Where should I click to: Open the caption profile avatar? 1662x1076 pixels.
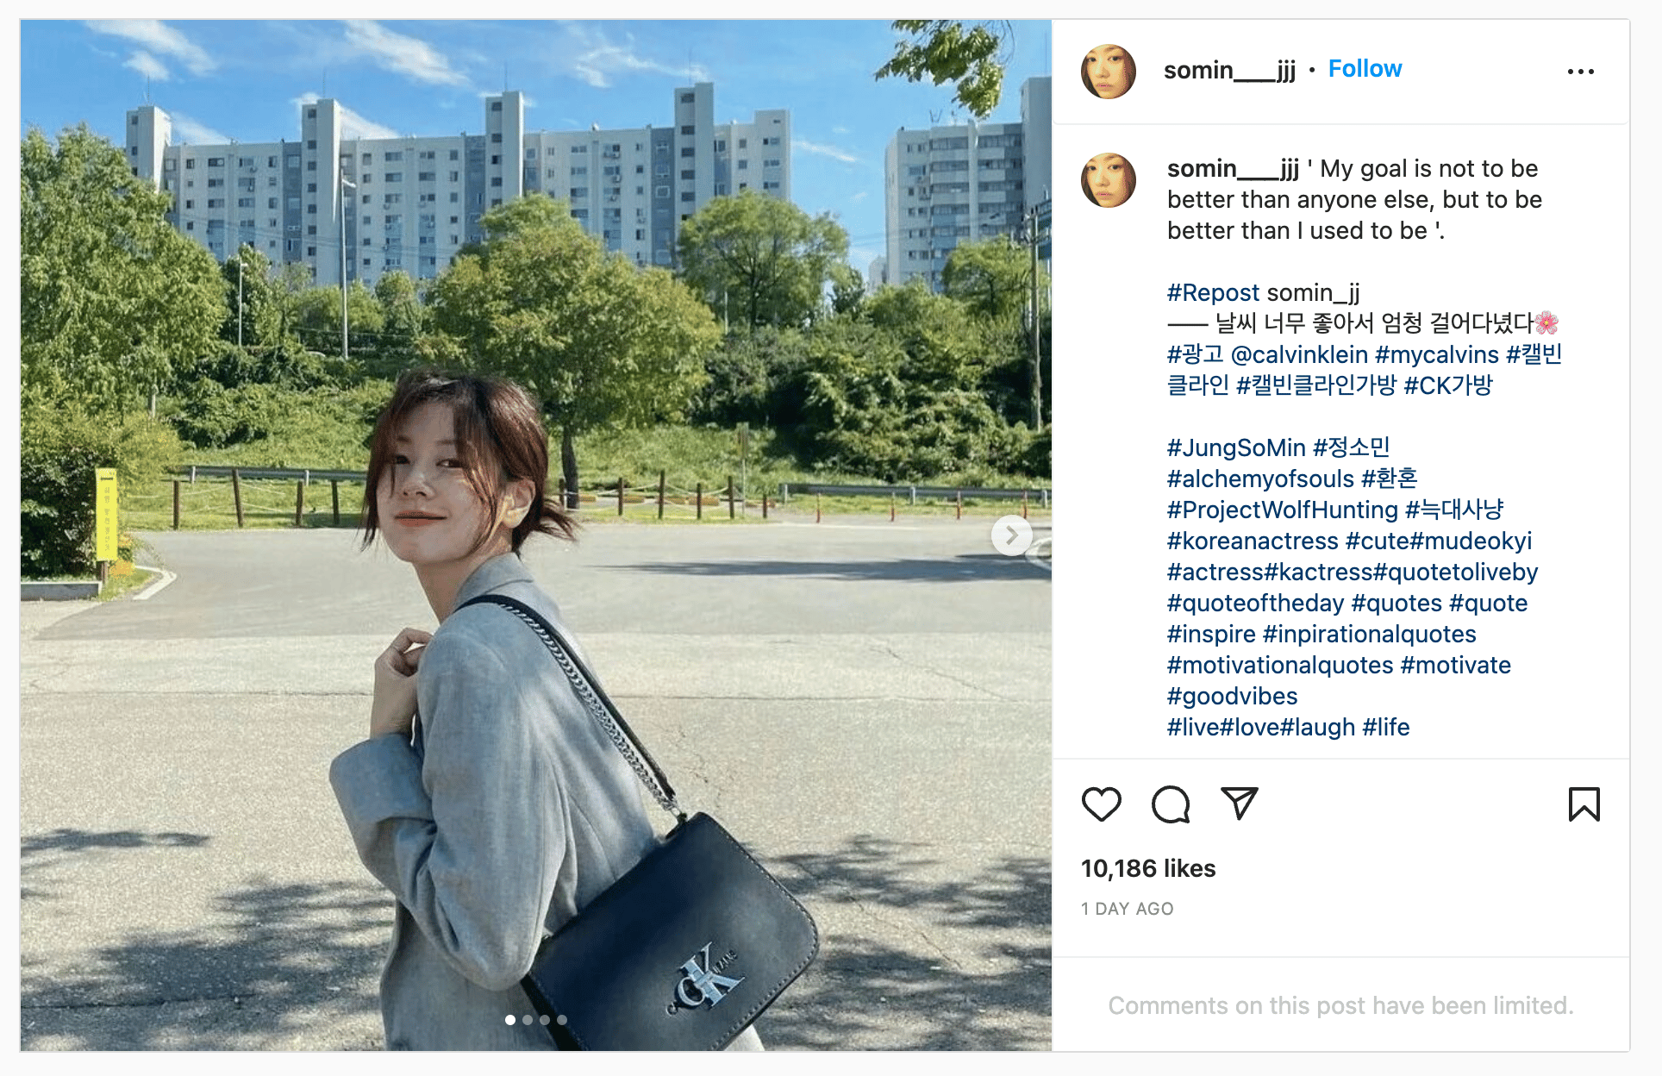tap(1109, 180)
